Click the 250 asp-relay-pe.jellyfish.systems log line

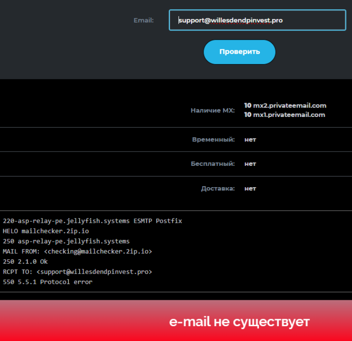coord(66,241)
